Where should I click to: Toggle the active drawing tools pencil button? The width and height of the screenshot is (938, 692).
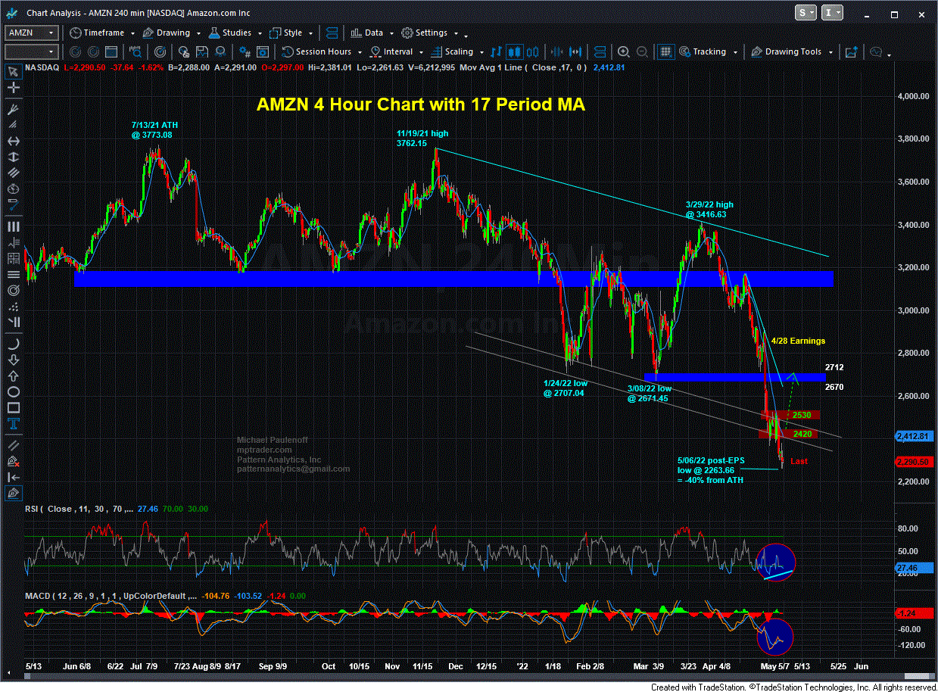pyautogui.click(x=13, y=493)
